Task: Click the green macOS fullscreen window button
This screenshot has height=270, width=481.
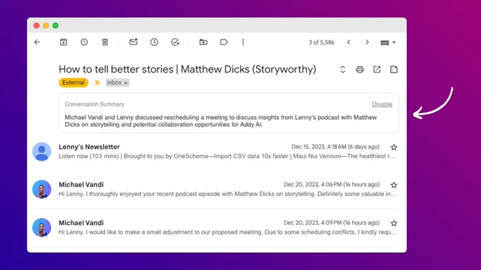Action: 55,25
